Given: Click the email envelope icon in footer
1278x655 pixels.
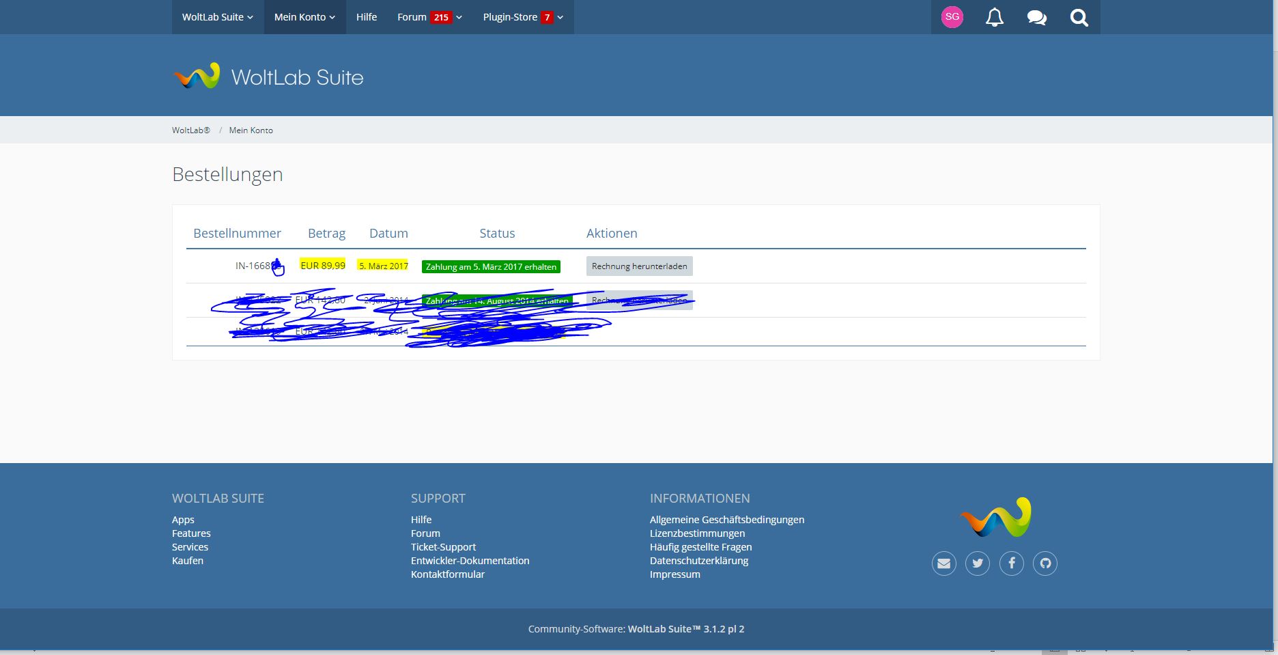Looking at the screenshot, I should pyautogui.click(x=944, y=563).
